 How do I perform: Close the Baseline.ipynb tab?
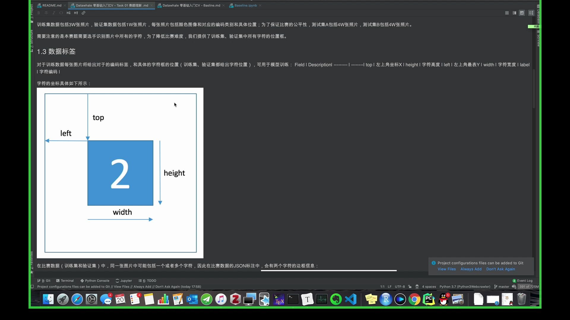point(260,5)
